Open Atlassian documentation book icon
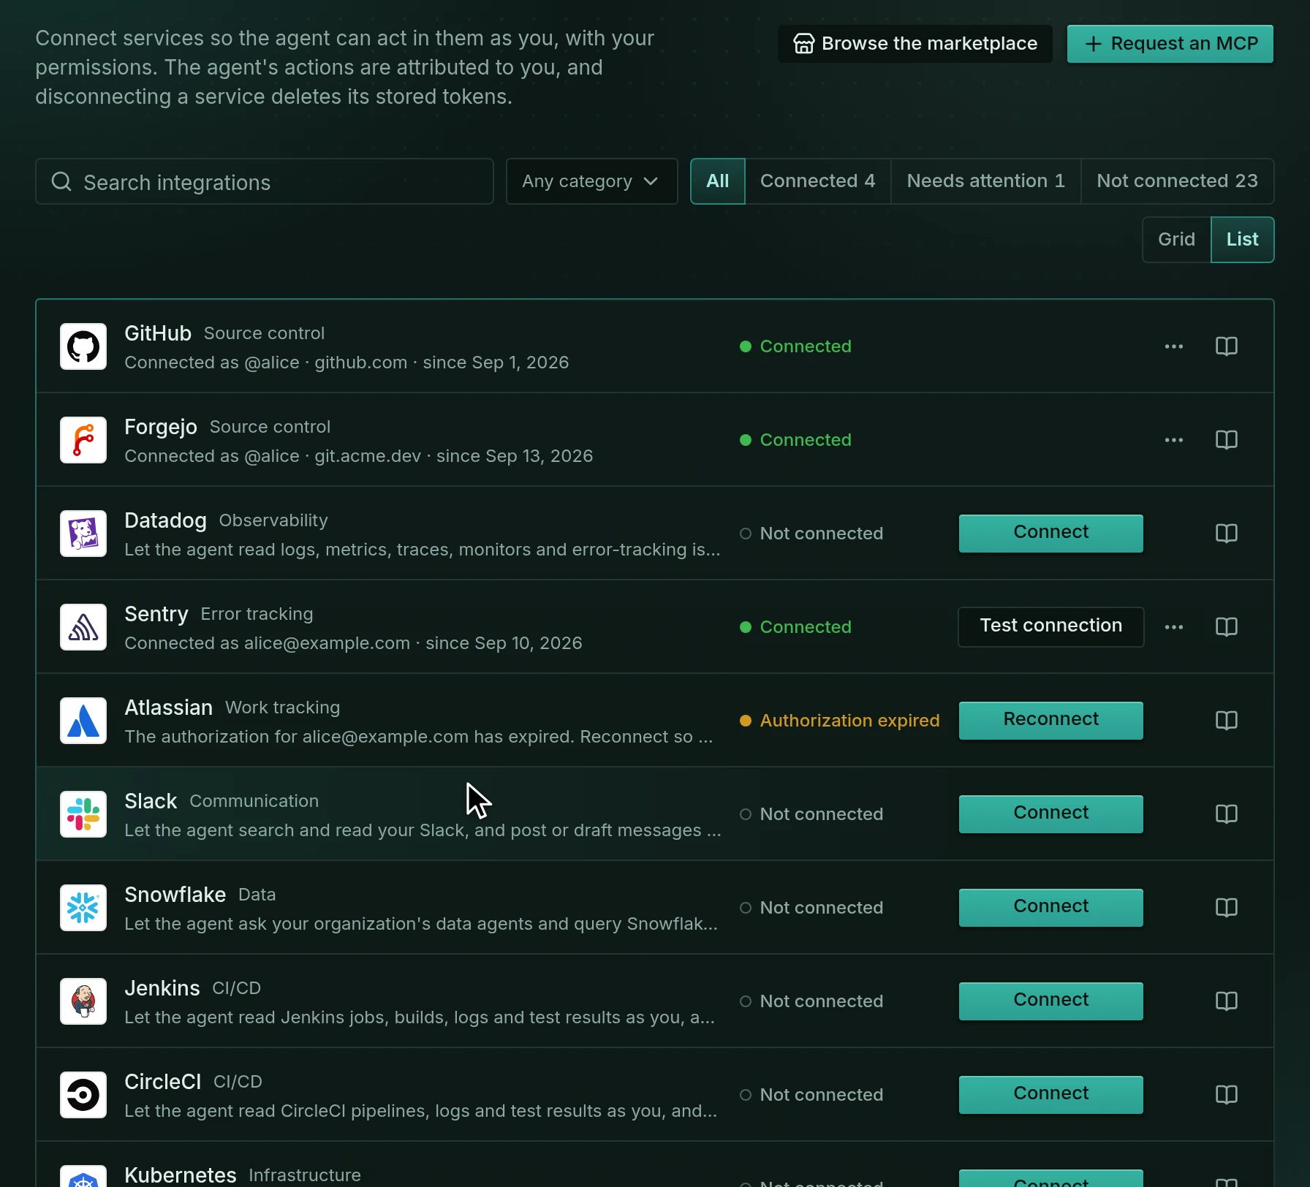The width and height of the screenshot is (1310, 1187). [1226, 721]
